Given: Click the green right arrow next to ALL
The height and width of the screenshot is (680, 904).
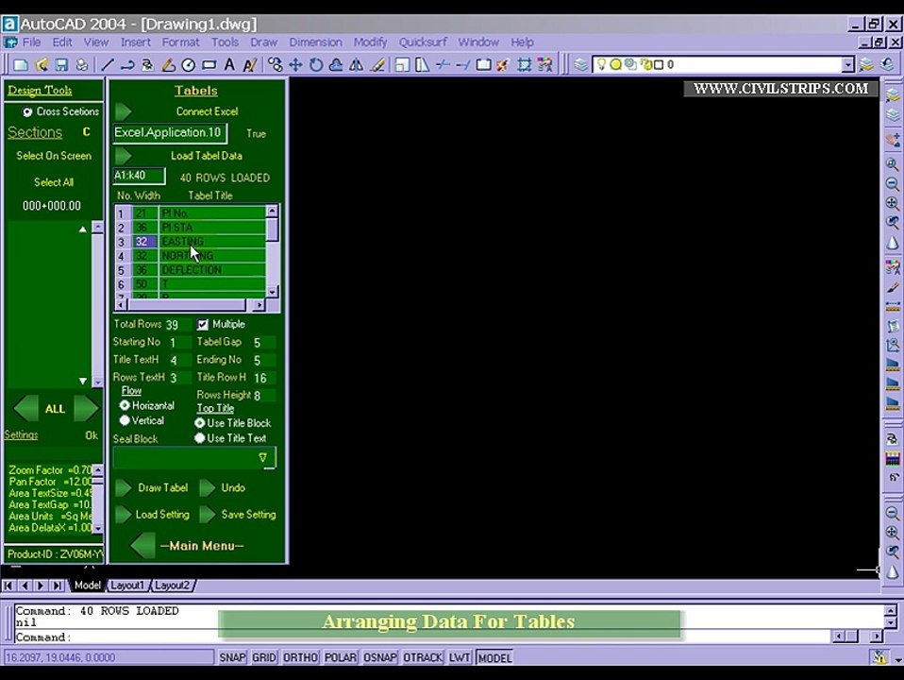Looking at the screenshot, I should (86, 409).
